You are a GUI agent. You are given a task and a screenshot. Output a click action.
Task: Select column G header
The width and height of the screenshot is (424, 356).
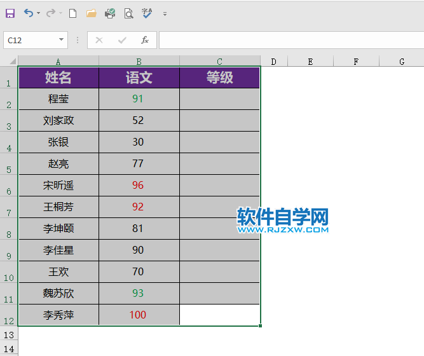tap(402, 62)
